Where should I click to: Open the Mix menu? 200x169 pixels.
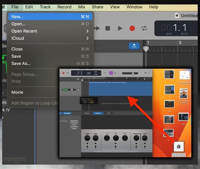point(81,7)
